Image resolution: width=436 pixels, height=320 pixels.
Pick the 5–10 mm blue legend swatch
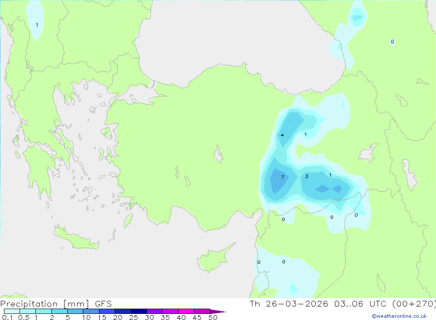(x=75, y=311)
